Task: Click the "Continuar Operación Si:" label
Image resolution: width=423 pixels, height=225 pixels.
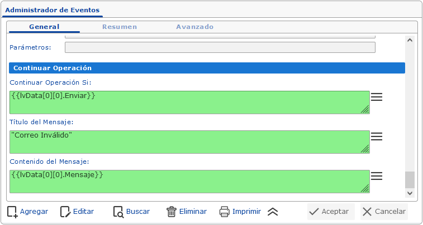Action: [x=51, y=82]
